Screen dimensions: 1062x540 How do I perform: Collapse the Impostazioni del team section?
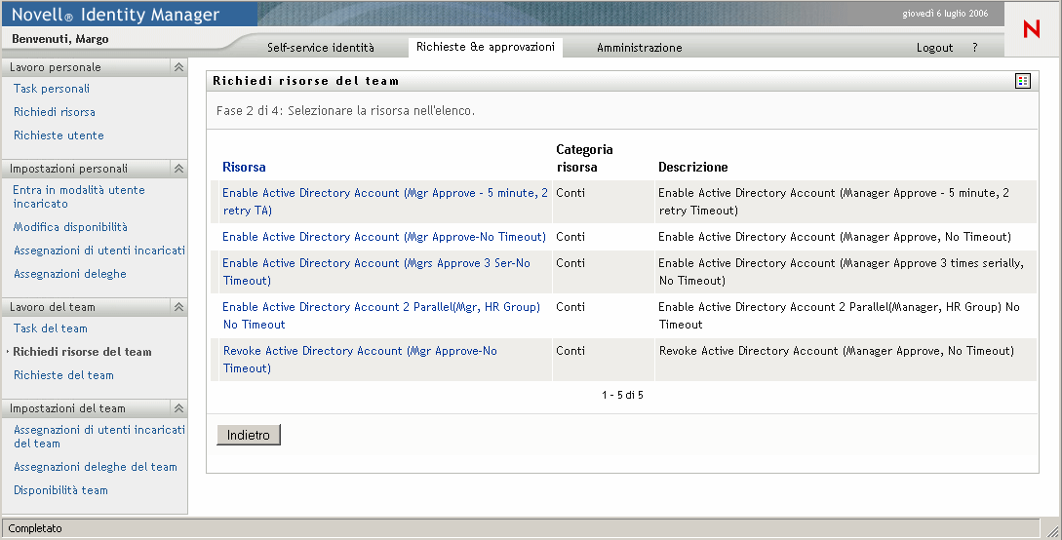178,408
